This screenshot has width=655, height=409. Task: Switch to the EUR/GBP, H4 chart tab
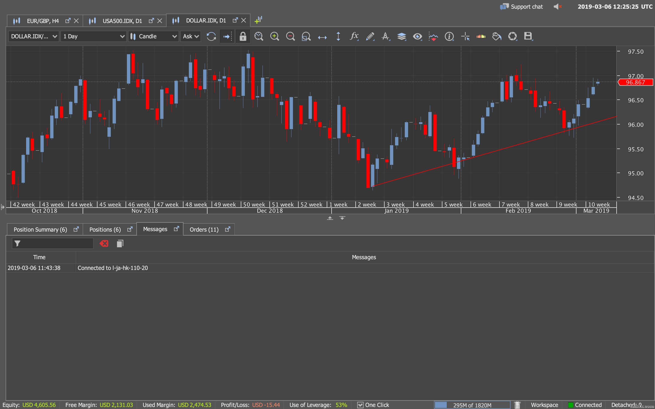[42, 21]
